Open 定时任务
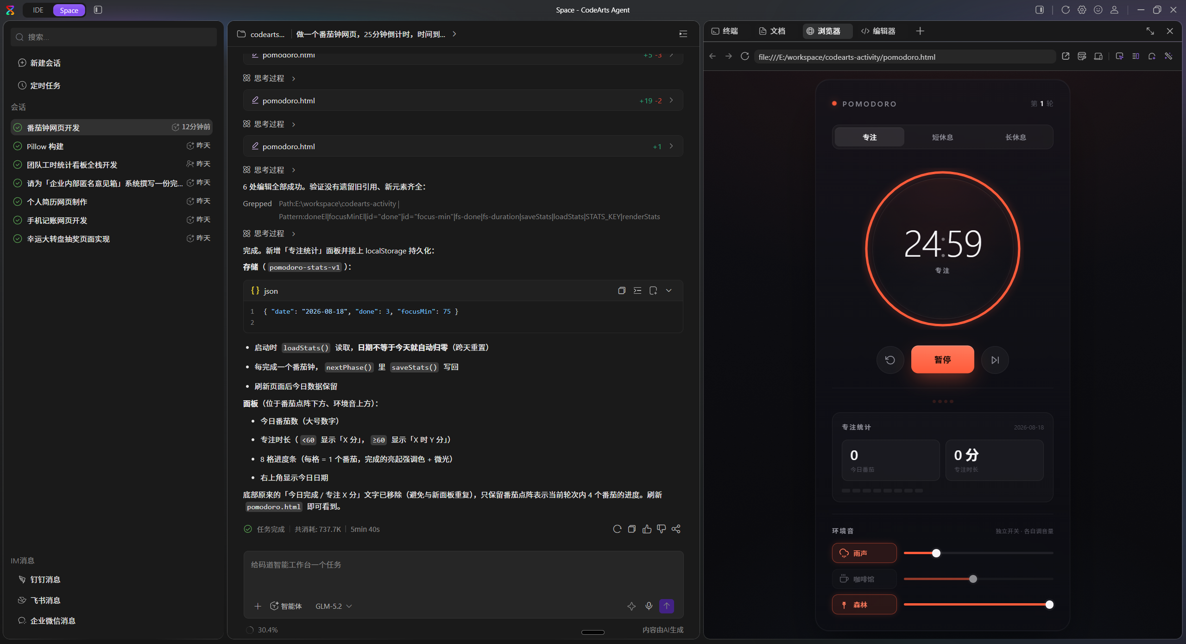The image size is (1186, 644). 39,86
